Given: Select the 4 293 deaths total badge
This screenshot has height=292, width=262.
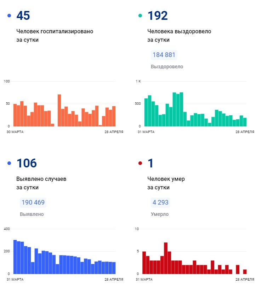Looking at the screenshot, I should pos(160,202).
